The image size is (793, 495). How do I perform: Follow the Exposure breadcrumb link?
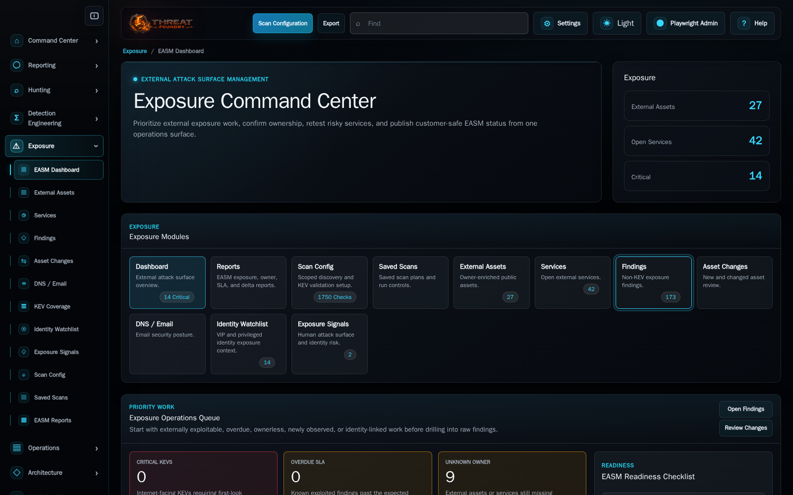pos(135,51)
